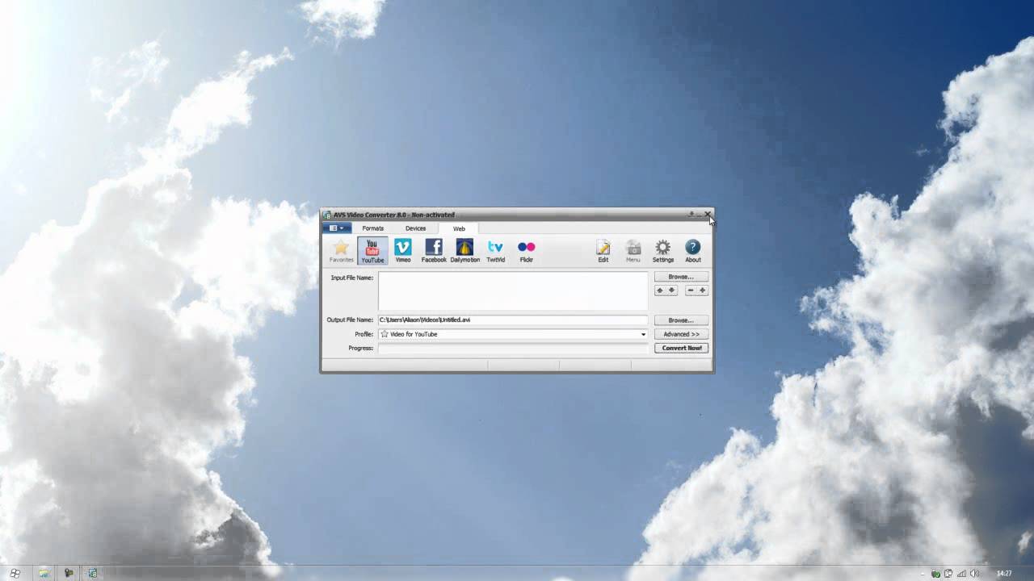
Task: Open the 14:27 system clock
Action: (1004, 574)
